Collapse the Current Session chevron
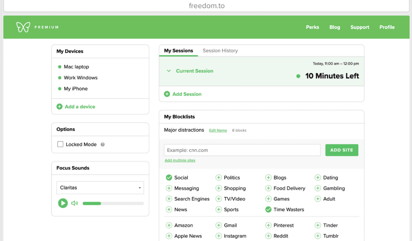Viewport: 412px width, 241px height. click(x=169, y=71)
